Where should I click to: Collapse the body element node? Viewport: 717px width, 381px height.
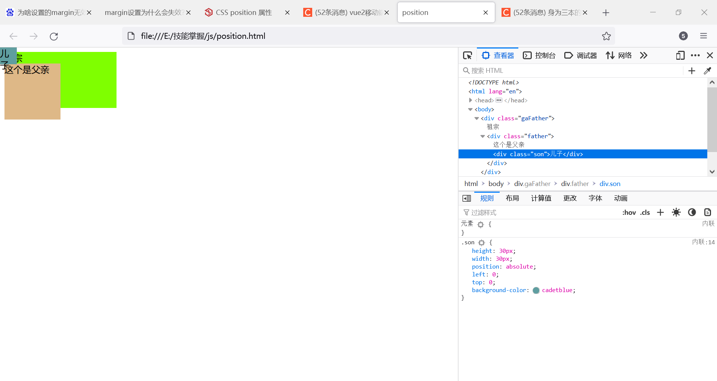pos(471,109)
